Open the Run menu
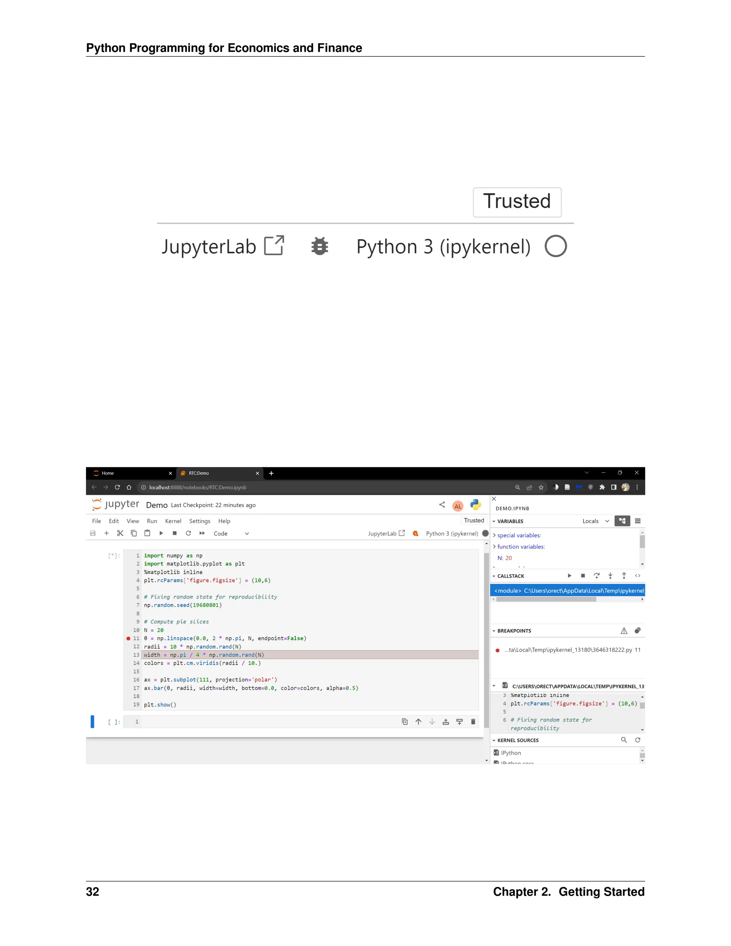Image resolution: width=731 pixels, height=946 pixels. click(152, 521)
